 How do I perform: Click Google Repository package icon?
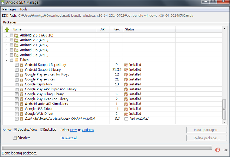pyautogui.click(x=22, y=84)
